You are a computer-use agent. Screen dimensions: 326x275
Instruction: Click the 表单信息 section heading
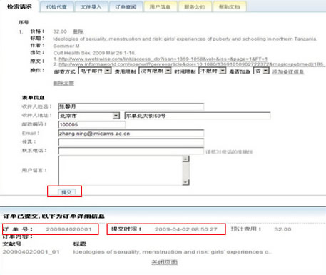click(x=33, y=98)
